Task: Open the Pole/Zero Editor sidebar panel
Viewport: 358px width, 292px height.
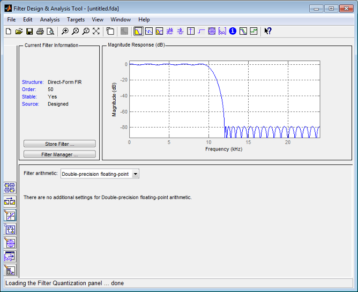Action: click(10, 243)
